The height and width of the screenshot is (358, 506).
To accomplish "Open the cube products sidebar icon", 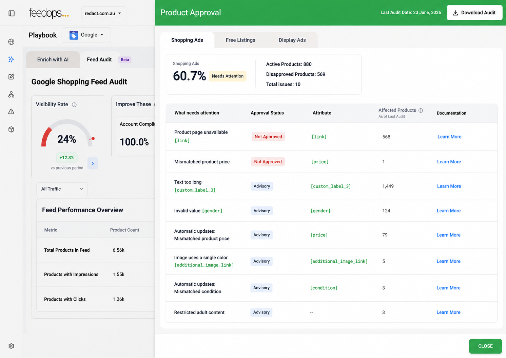I will [x=11, y=129].
